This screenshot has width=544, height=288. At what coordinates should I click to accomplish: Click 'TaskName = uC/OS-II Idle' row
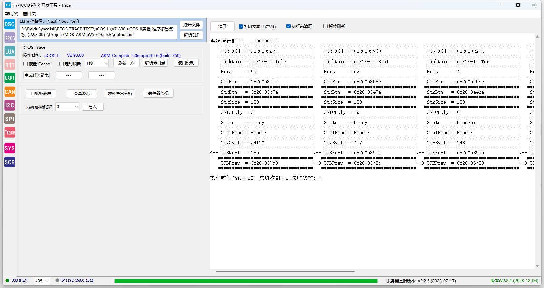coord(254,62)
